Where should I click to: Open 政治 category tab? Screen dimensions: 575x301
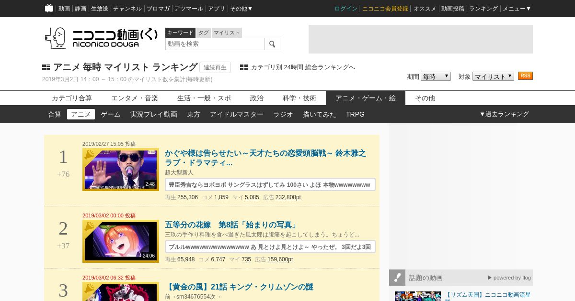pos(257,98)
